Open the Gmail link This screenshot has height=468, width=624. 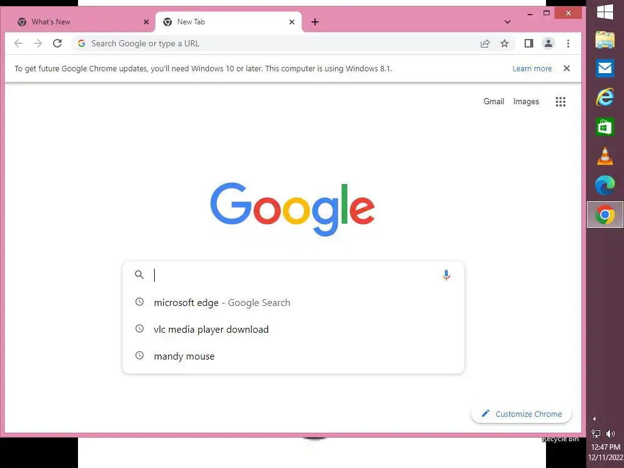coord(494,102)
